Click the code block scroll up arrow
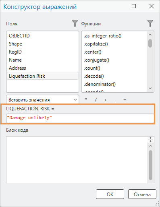Screen dimensions: 160x207 point(150,146)
